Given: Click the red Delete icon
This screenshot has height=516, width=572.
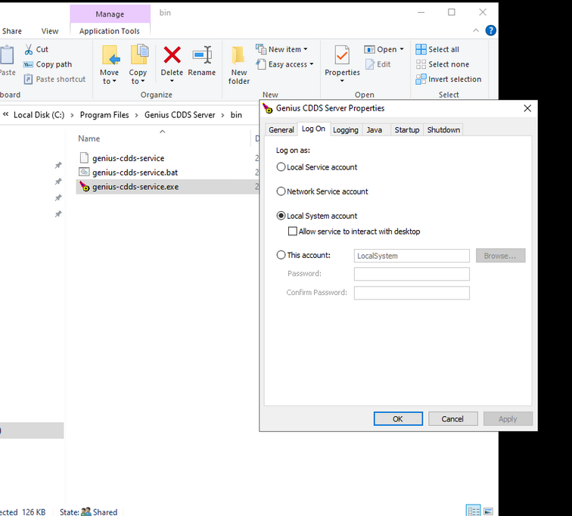Looking at the screenshot, I should 172,55.
